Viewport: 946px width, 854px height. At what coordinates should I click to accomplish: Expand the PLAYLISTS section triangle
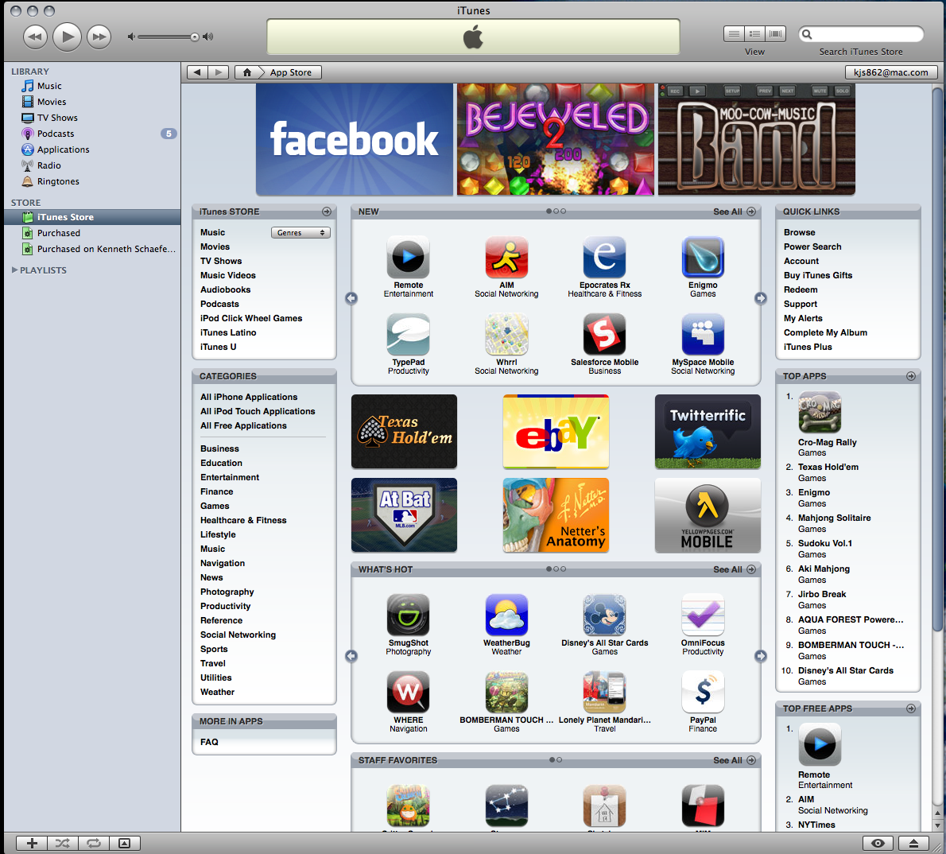[x=14, y=270]
